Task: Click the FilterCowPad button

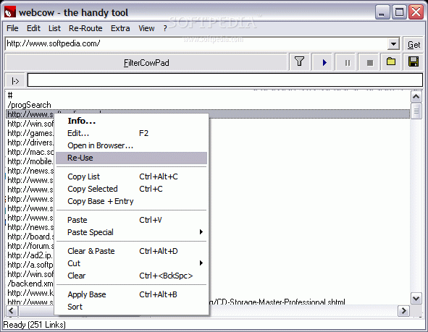Action: point(146,63)
